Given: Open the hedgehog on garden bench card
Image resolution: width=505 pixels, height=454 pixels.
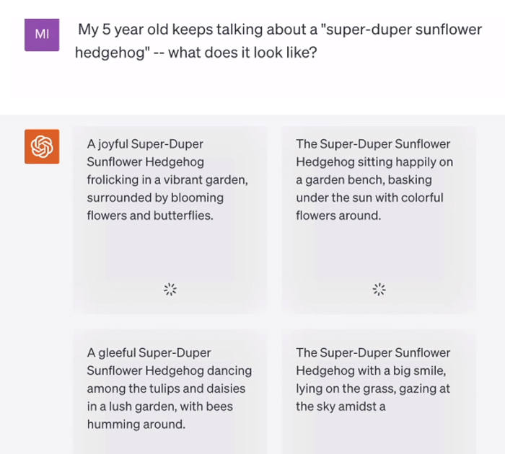Looking at the screenshot, I should point(379,220).
